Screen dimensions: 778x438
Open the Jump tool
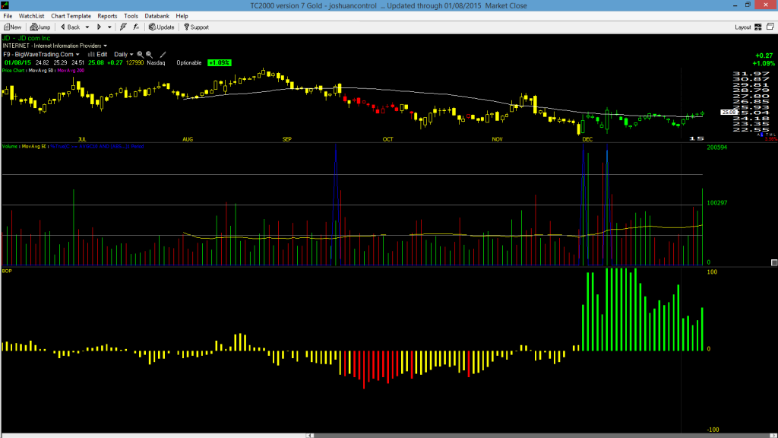(40, 27)
